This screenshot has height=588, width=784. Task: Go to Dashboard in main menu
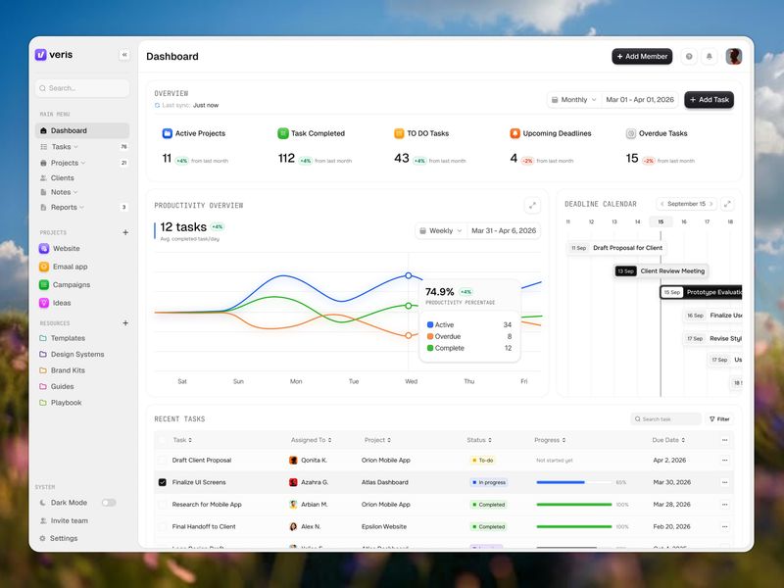pyautogui.click(x=82, y=130)
